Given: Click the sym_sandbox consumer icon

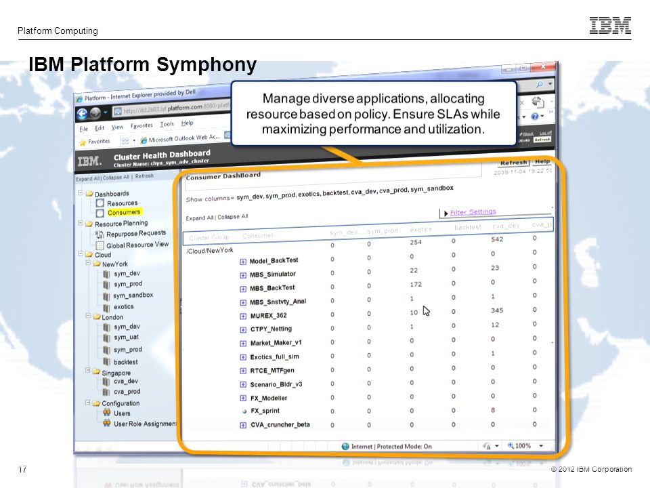Looking at the screenshot, I should (x=106, y=296).
